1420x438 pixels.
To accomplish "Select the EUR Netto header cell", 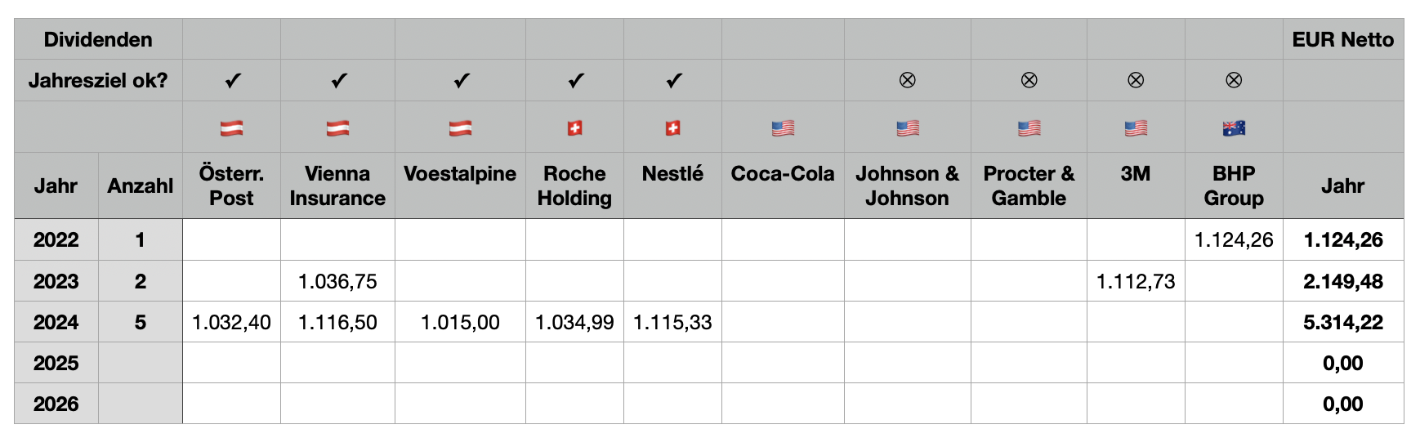I will coord(1342,39).
